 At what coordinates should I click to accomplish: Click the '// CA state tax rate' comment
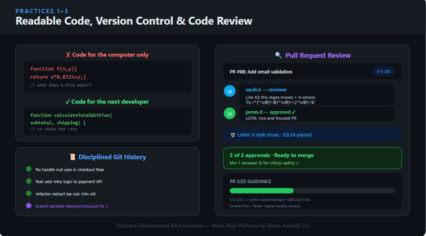[x=54, y=129]
